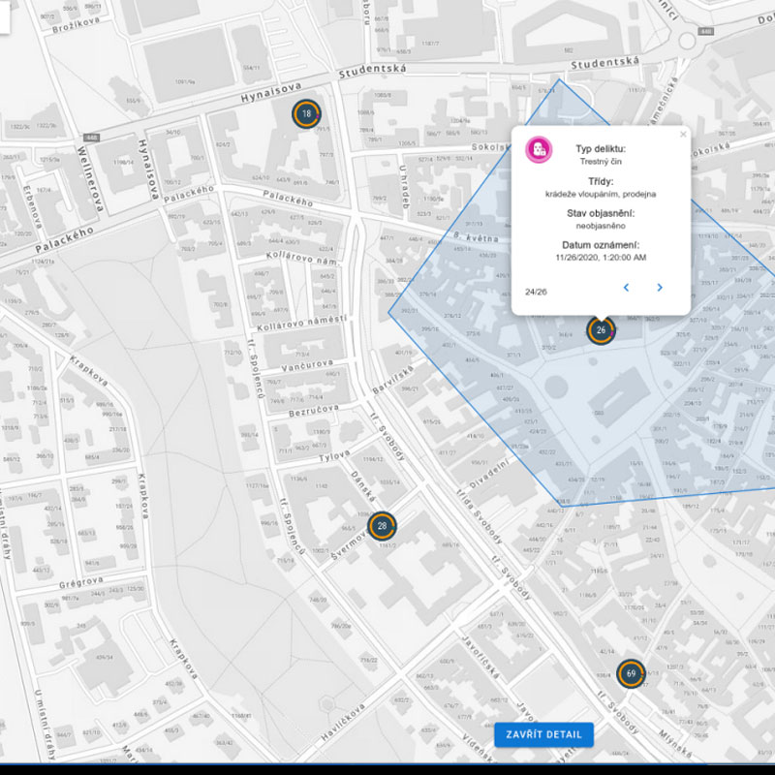Select the cluster marker with 26 incidents
This screenshot has height=775, width=775.
[601, 330]
